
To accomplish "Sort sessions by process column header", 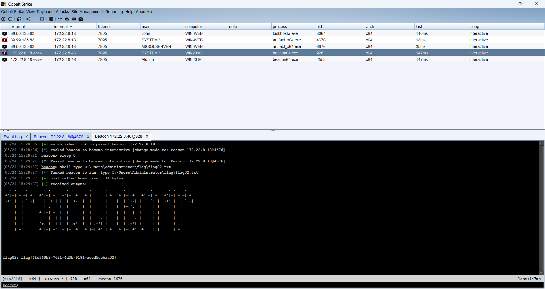I will (x=293, y=27).
